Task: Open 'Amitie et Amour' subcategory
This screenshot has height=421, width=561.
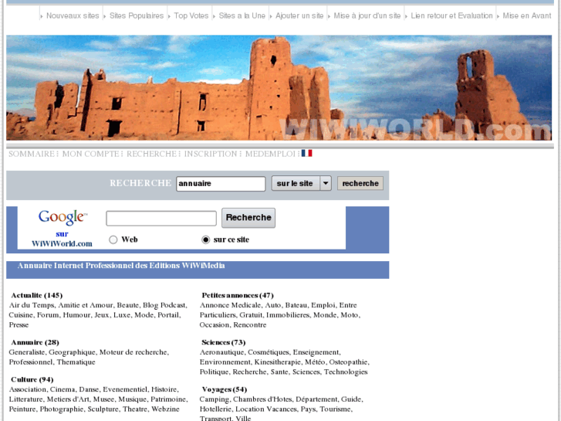Action: (x=86, y=305)
